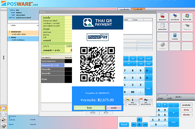Click the user icon in left sidebar
The image size is (195, 129).
click(3, 120)
